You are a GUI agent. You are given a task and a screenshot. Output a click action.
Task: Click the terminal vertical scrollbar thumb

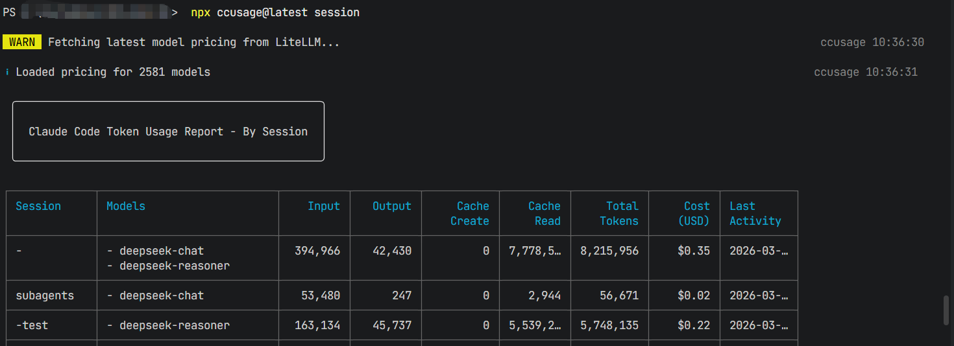[947, 310]
